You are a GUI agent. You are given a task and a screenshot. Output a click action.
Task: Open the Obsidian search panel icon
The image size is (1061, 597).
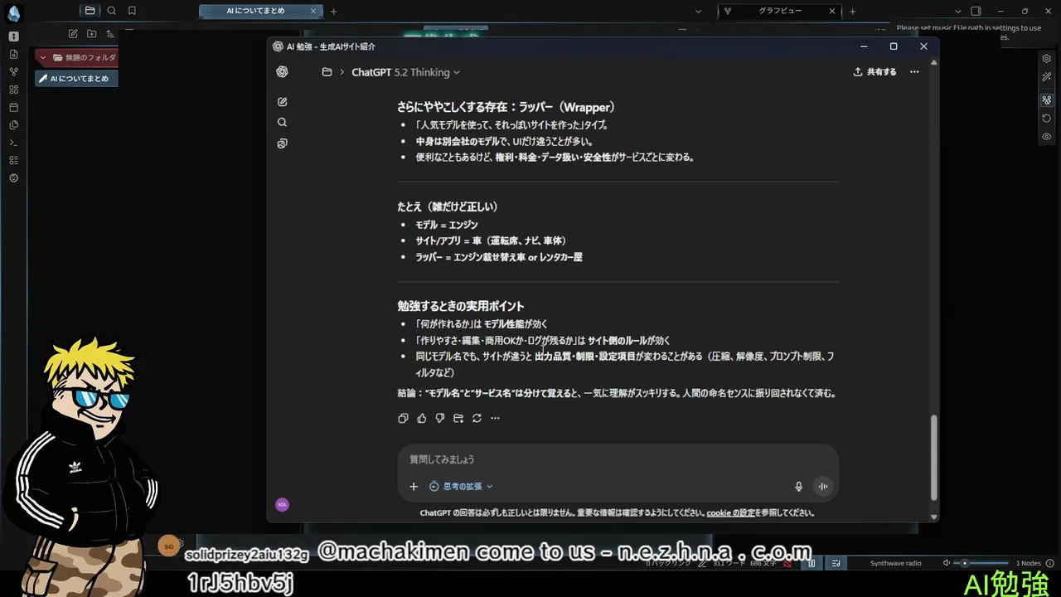click(111, 11)
